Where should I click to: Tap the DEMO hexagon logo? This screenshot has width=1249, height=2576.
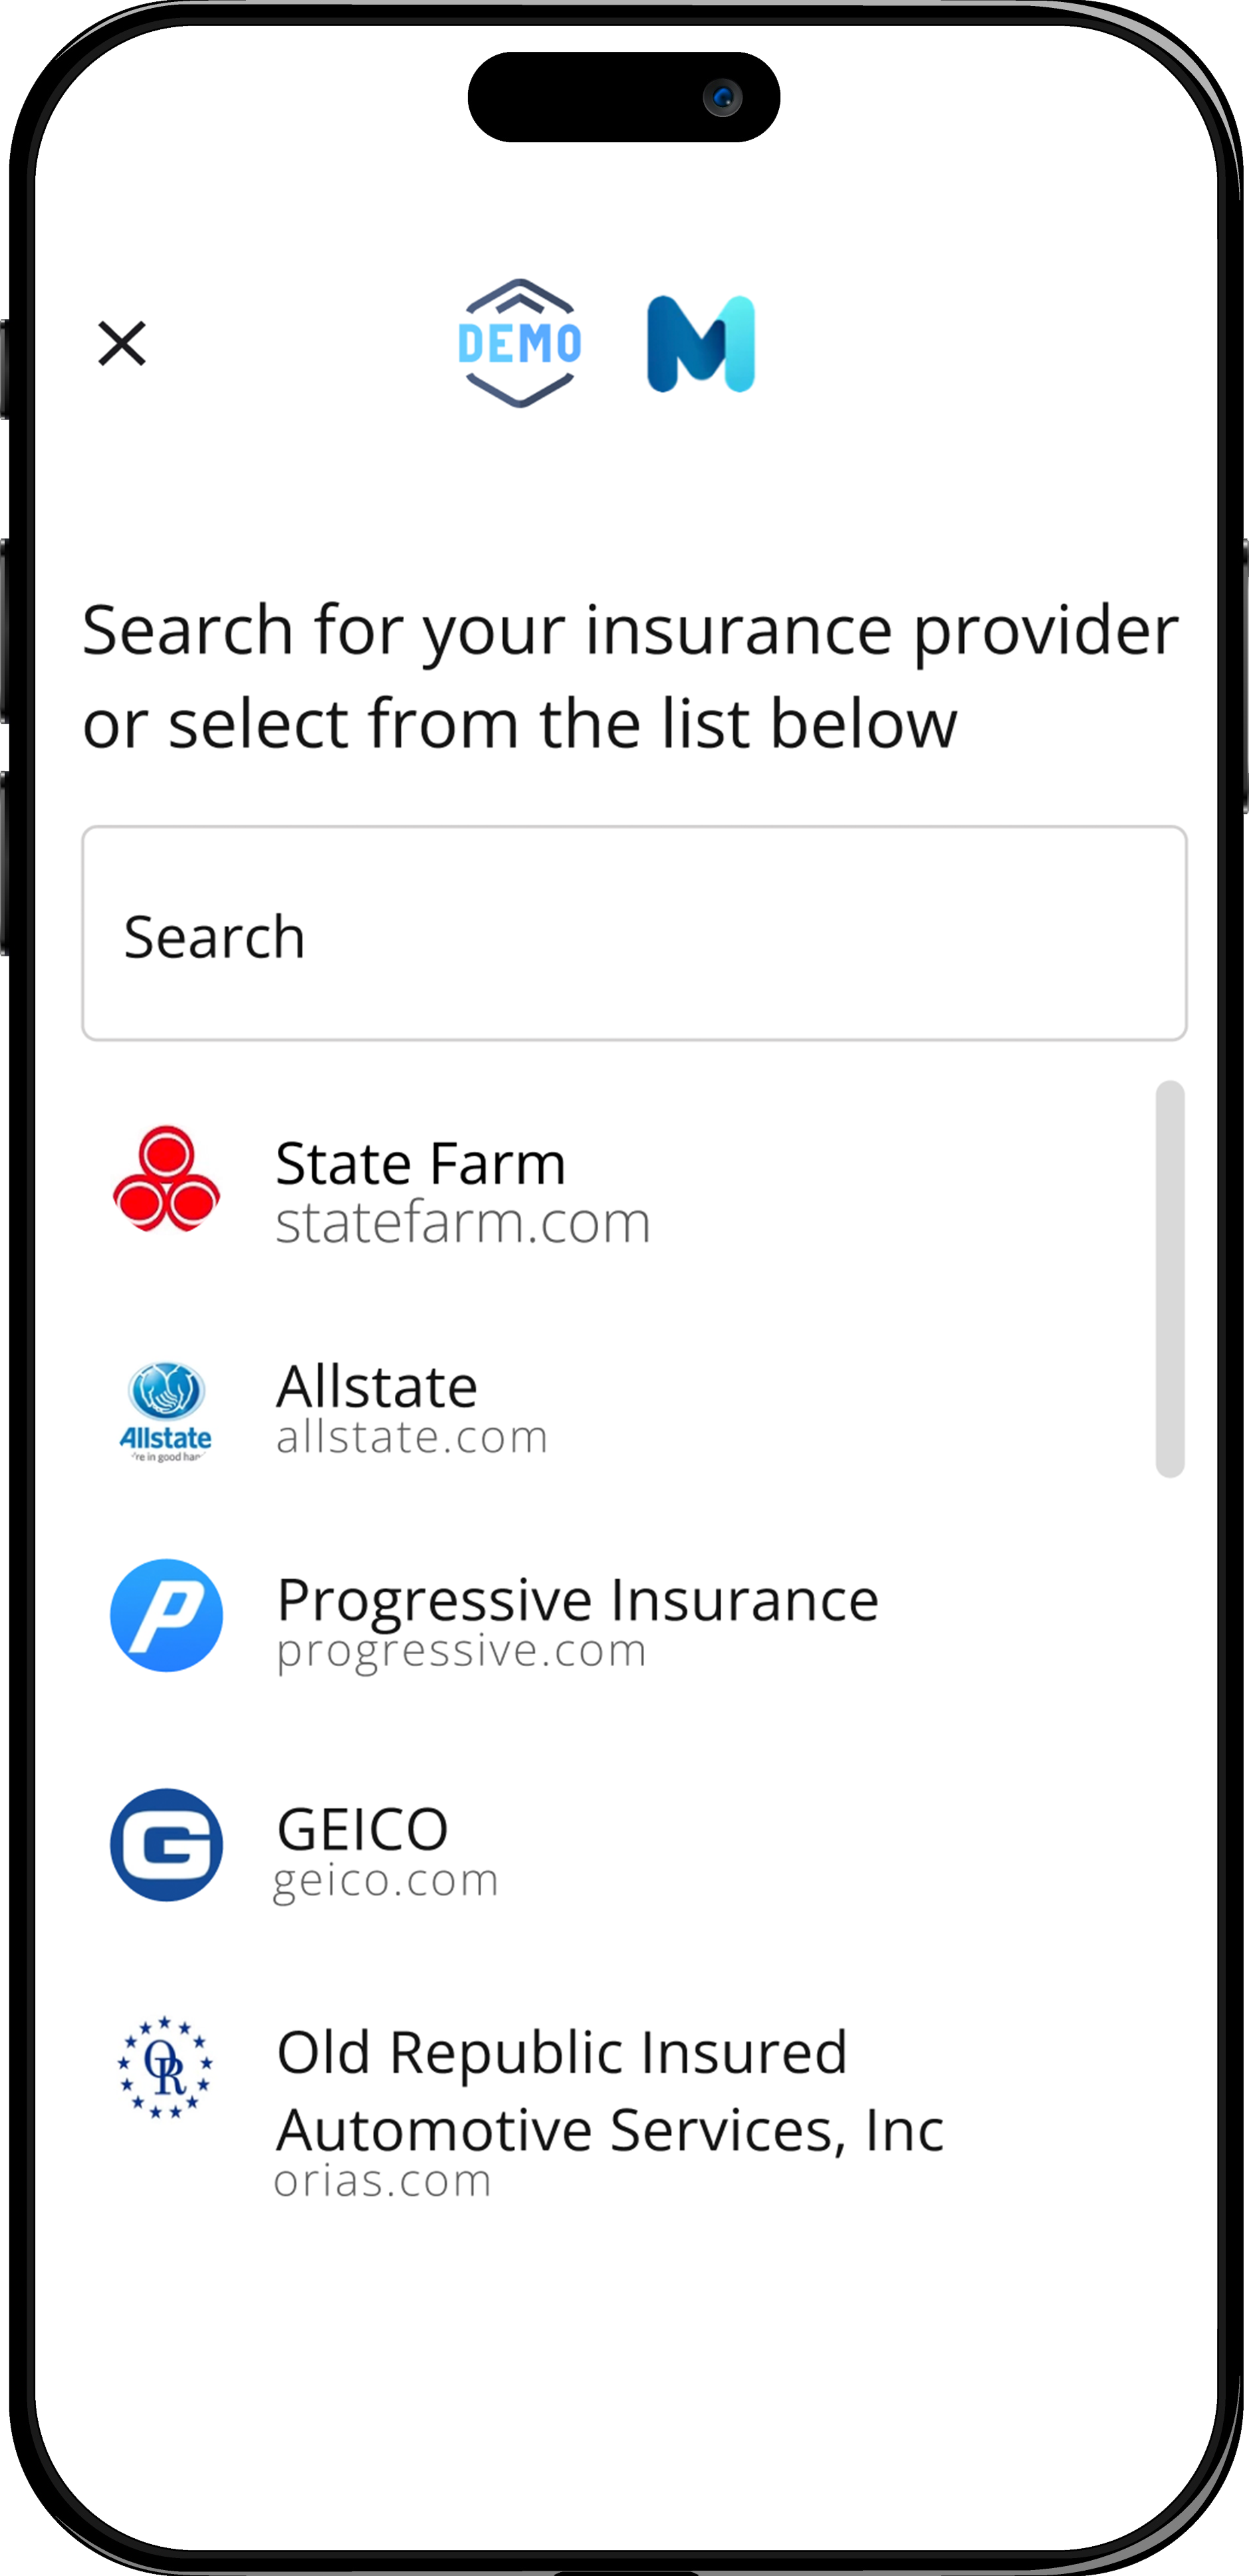519,343
